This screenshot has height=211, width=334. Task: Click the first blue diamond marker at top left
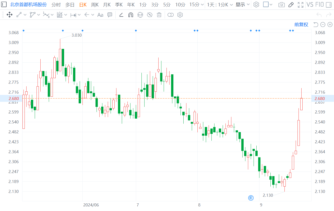pyautogui.click(x=23, y=31)
